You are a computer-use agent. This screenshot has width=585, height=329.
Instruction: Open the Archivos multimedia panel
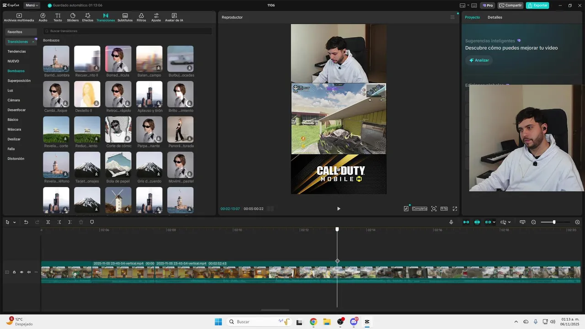pos(19,17)
